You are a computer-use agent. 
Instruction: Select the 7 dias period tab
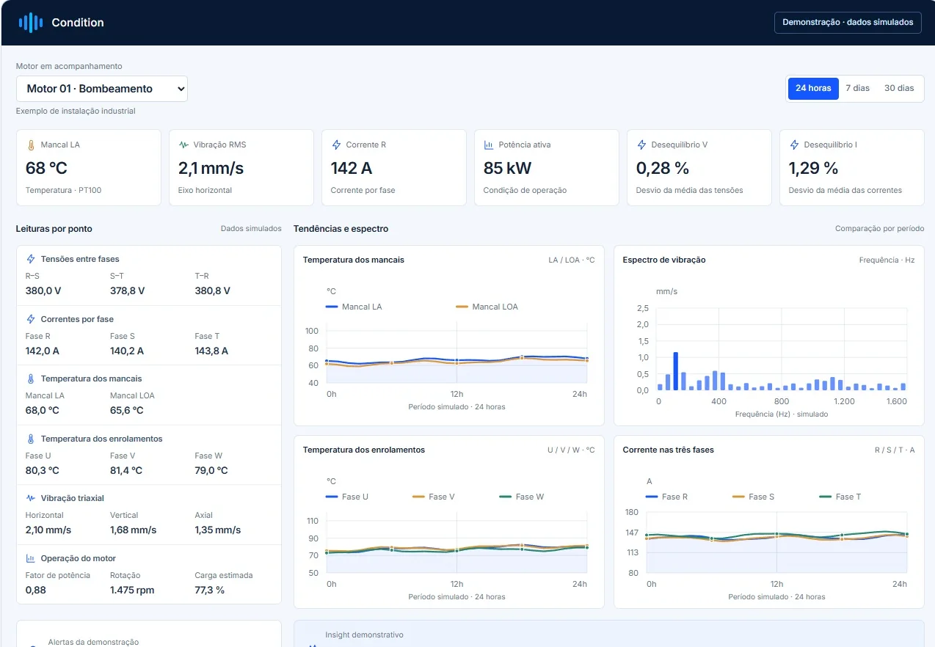click(x=857, y=88)
